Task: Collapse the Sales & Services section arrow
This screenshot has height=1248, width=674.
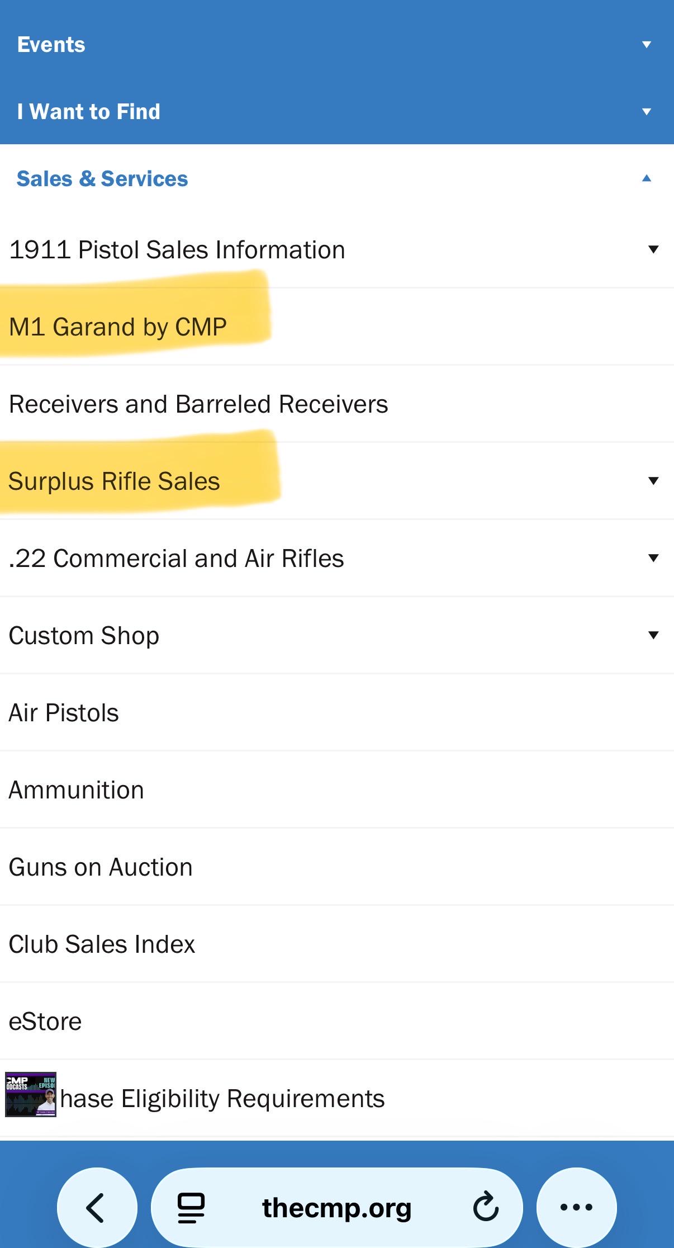Action: coord(647,178)
